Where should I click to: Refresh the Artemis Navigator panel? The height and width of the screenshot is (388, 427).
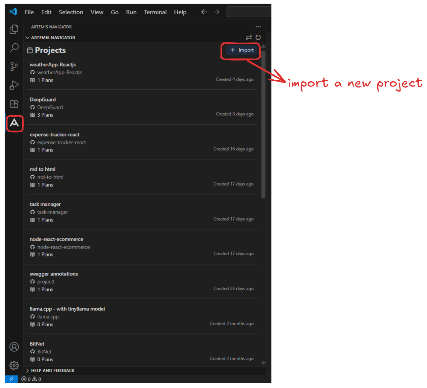pyautogui.click(x=258, y=38)
